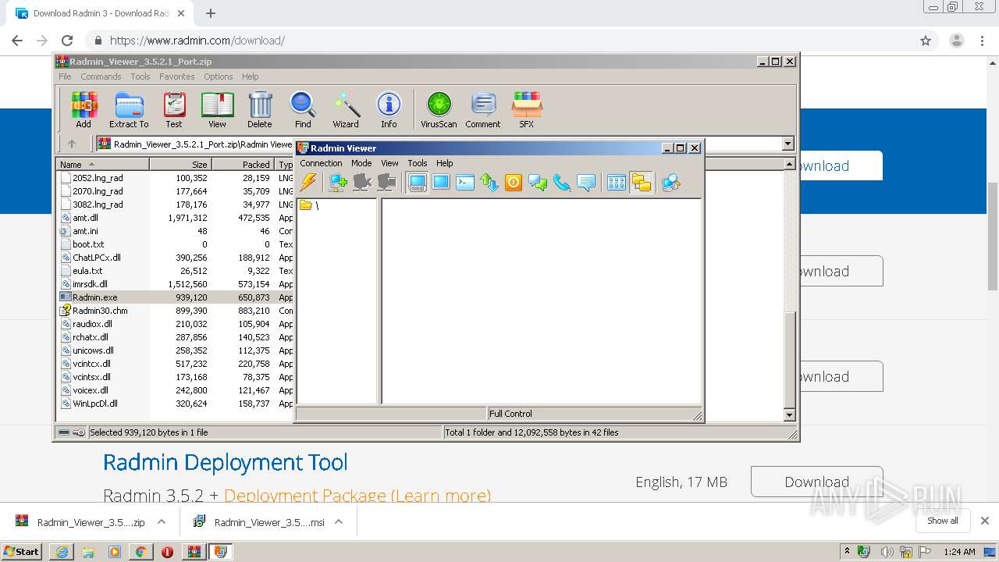The width and height of the screenshot is (999, 562).
Task: Select Voice Chat phone icon
Action: tap(562, 183)
